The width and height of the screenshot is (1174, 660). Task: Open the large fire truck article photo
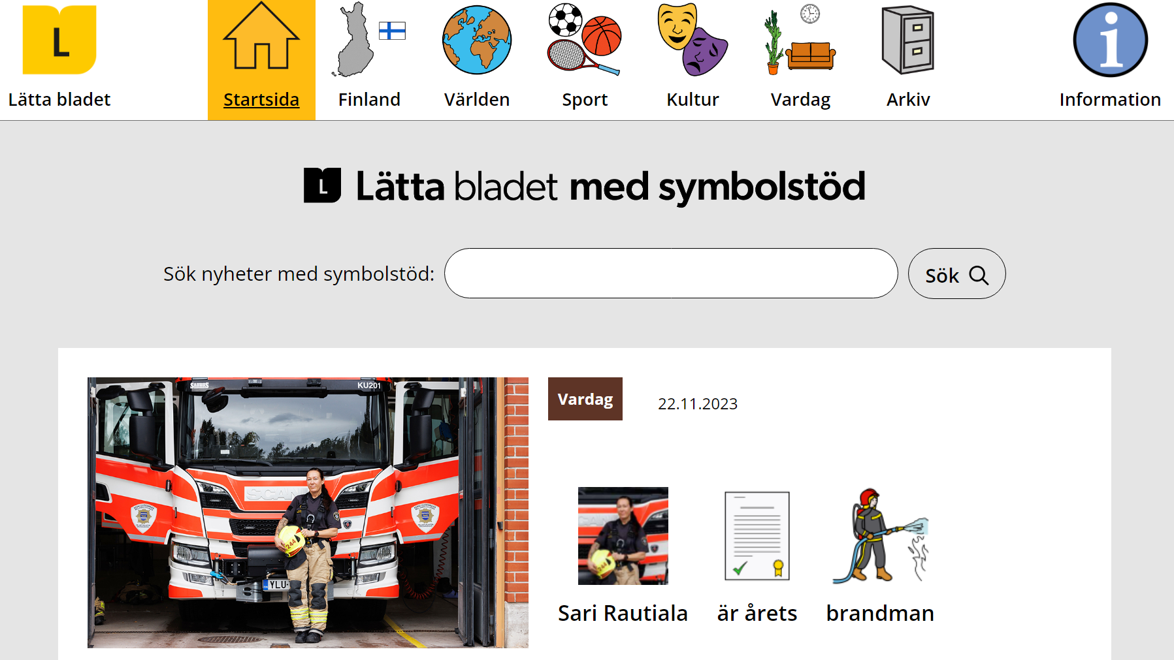click(308, 512)
